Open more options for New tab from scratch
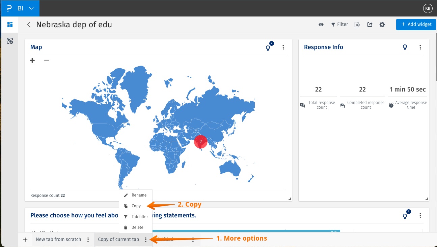 tap(88, 240)
